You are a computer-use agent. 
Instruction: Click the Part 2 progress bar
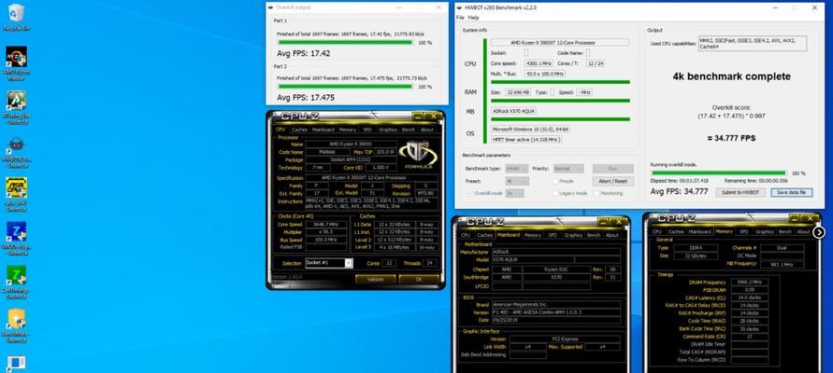[x=345, y=87]
